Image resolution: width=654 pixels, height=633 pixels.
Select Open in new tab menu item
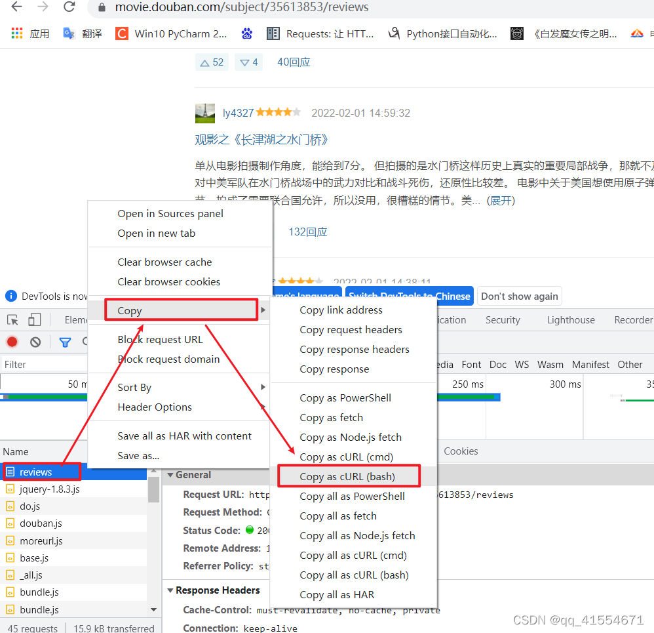[x=180, y=234]
